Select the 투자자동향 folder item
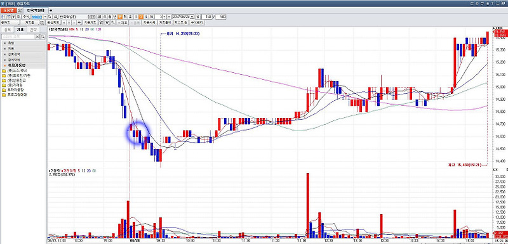This screenshot has width=508, height=244. click(x=13, y=90)
